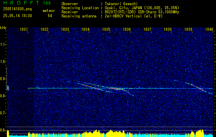Click the 0.7 kHz axis label
This screenshot has height=137, width=216.
click(3, 113)
